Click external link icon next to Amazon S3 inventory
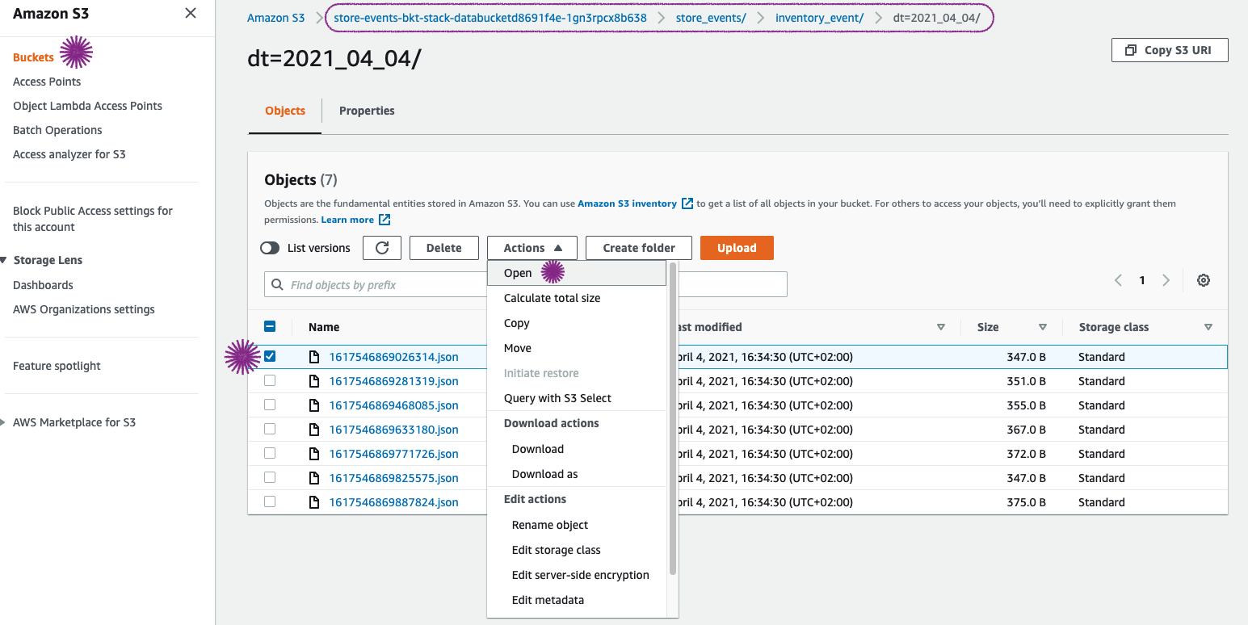The height and width of the screenshot is (625, 1248). click(x=687, y=203)
